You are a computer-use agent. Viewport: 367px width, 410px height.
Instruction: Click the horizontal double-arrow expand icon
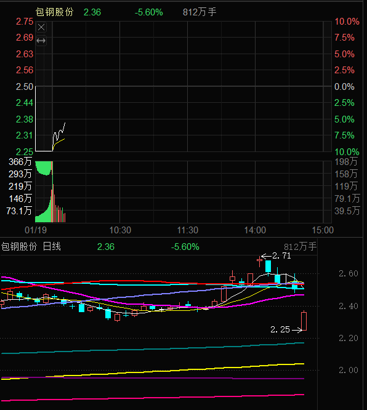pyautogui.click(x=41, y=41)
